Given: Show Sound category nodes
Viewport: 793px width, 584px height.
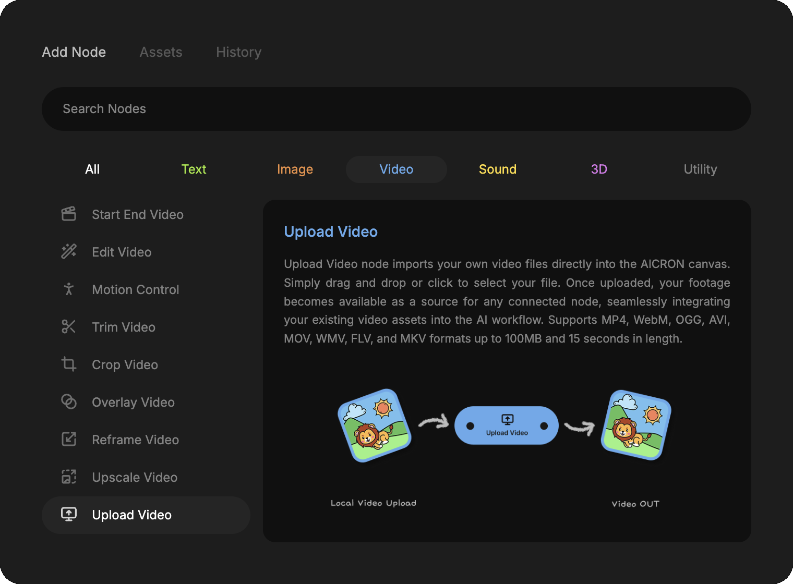Looking at the screenshot, I should pyautogui.click(x=497, y=169).
